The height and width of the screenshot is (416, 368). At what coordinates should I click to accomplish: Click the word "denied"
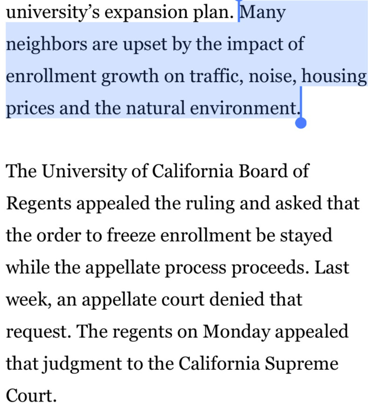pyautogui.click(x=237, y=300)
